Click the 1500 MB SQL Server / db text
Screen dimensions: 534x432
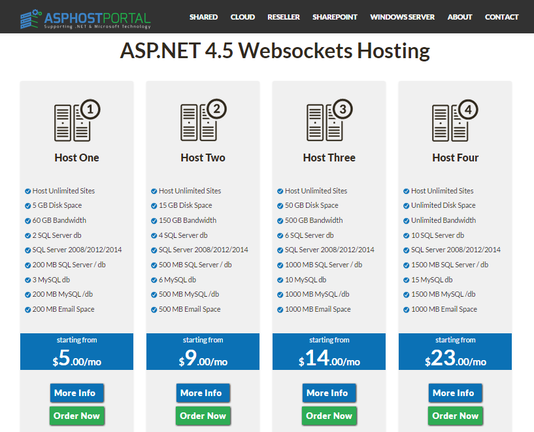(450, 265)
